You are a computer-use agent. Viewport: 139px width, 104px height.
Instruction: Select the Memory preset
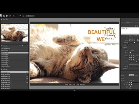click(x=14, y=65)
